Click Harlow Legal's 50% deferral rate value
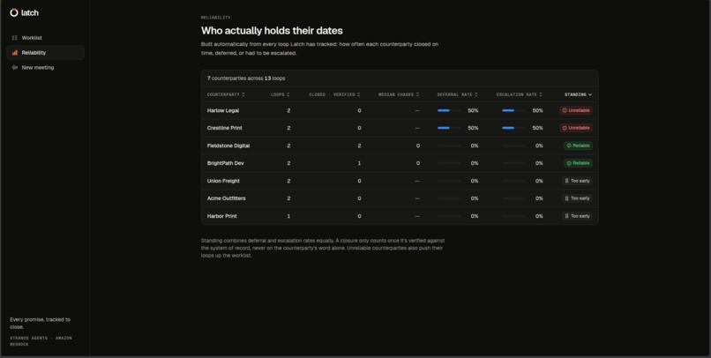Screen dimensions: 711x358 coord(473,110)
